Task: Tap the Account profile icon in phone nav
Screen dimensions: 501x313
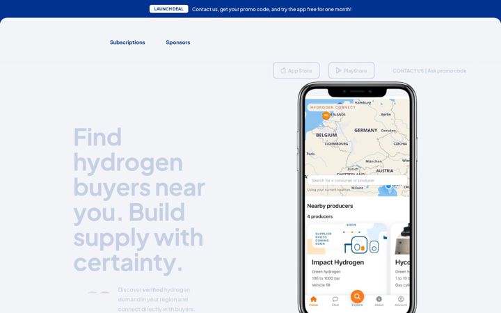Action: tap(401, 299)
